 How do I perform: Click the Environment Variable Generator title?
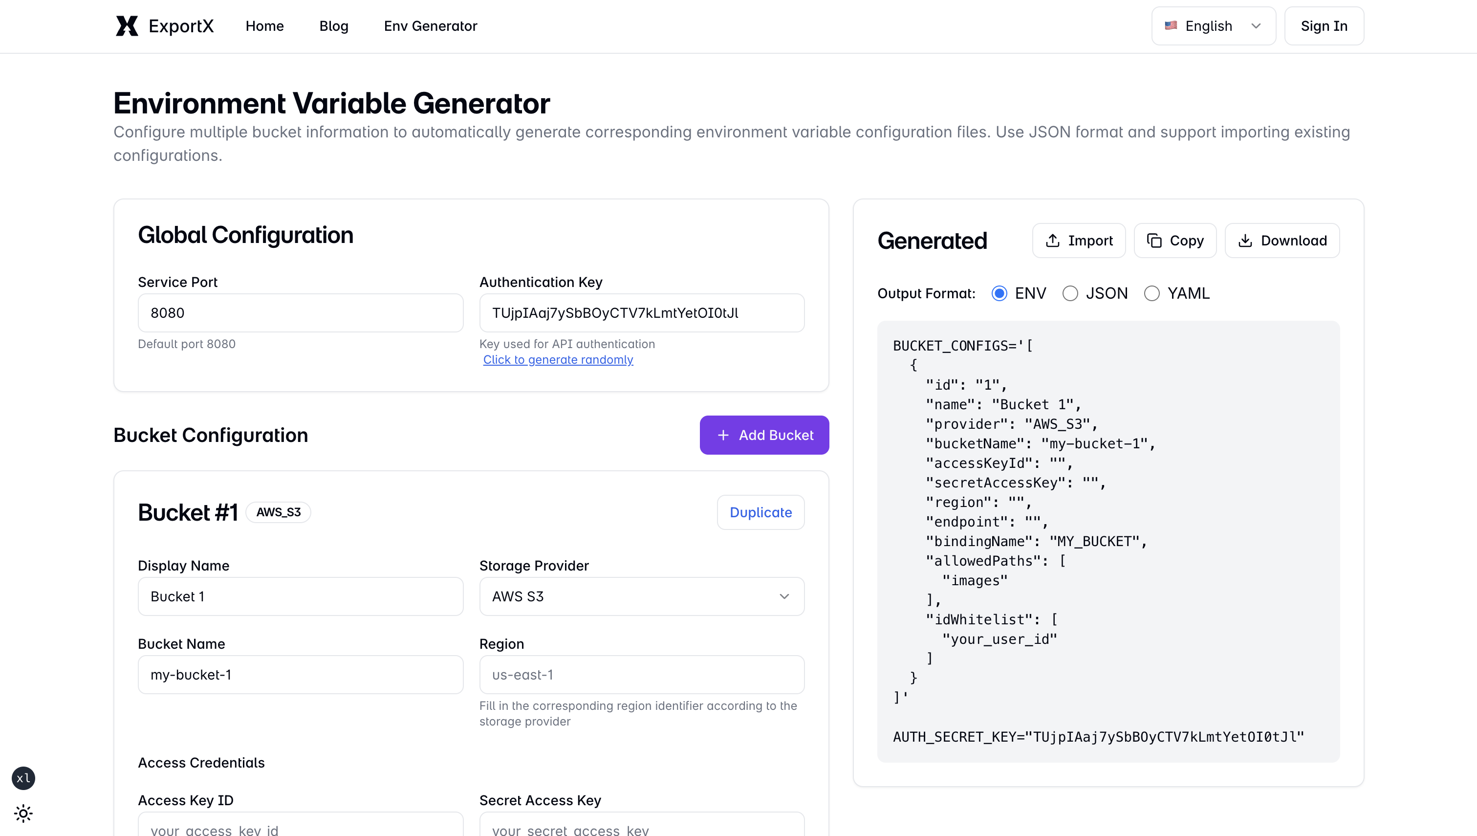click(x=332, y=103)
